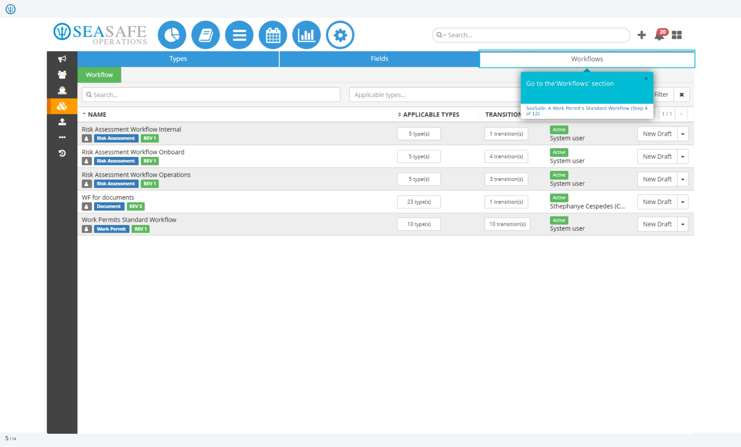The width and height of the screenshot is (741, 447).
Task: Click the plus add icon
Action: tap(642, 35)
